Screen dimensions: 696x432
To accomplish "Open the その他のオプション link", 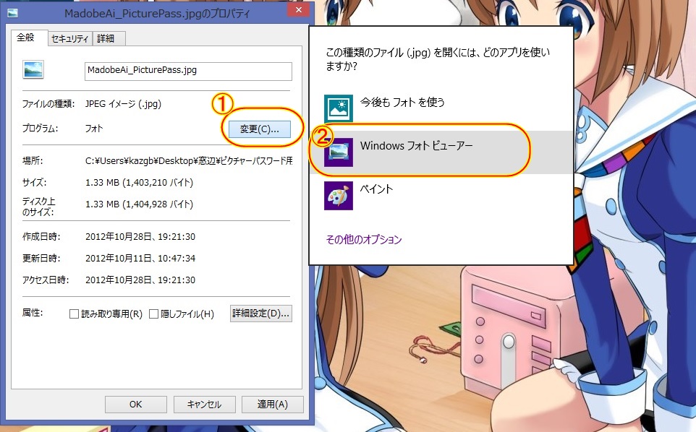I will click(x=363, y=240).
